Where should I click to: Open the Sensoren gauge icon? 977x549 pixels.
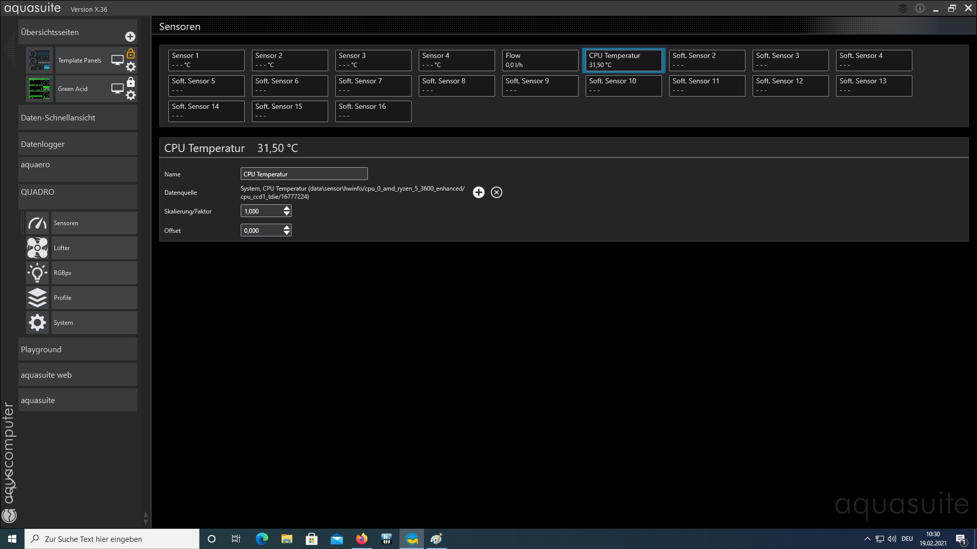37,223
